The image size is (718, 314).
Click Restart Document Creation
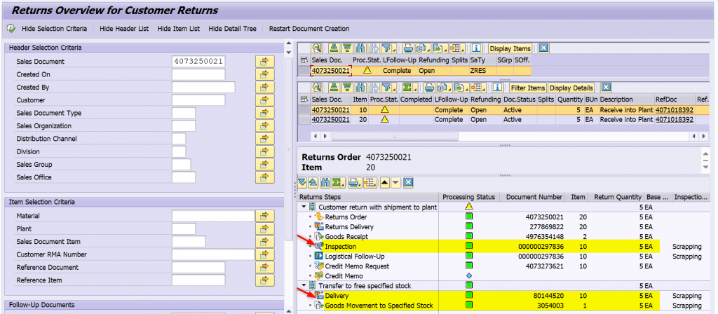click(309, 28)
